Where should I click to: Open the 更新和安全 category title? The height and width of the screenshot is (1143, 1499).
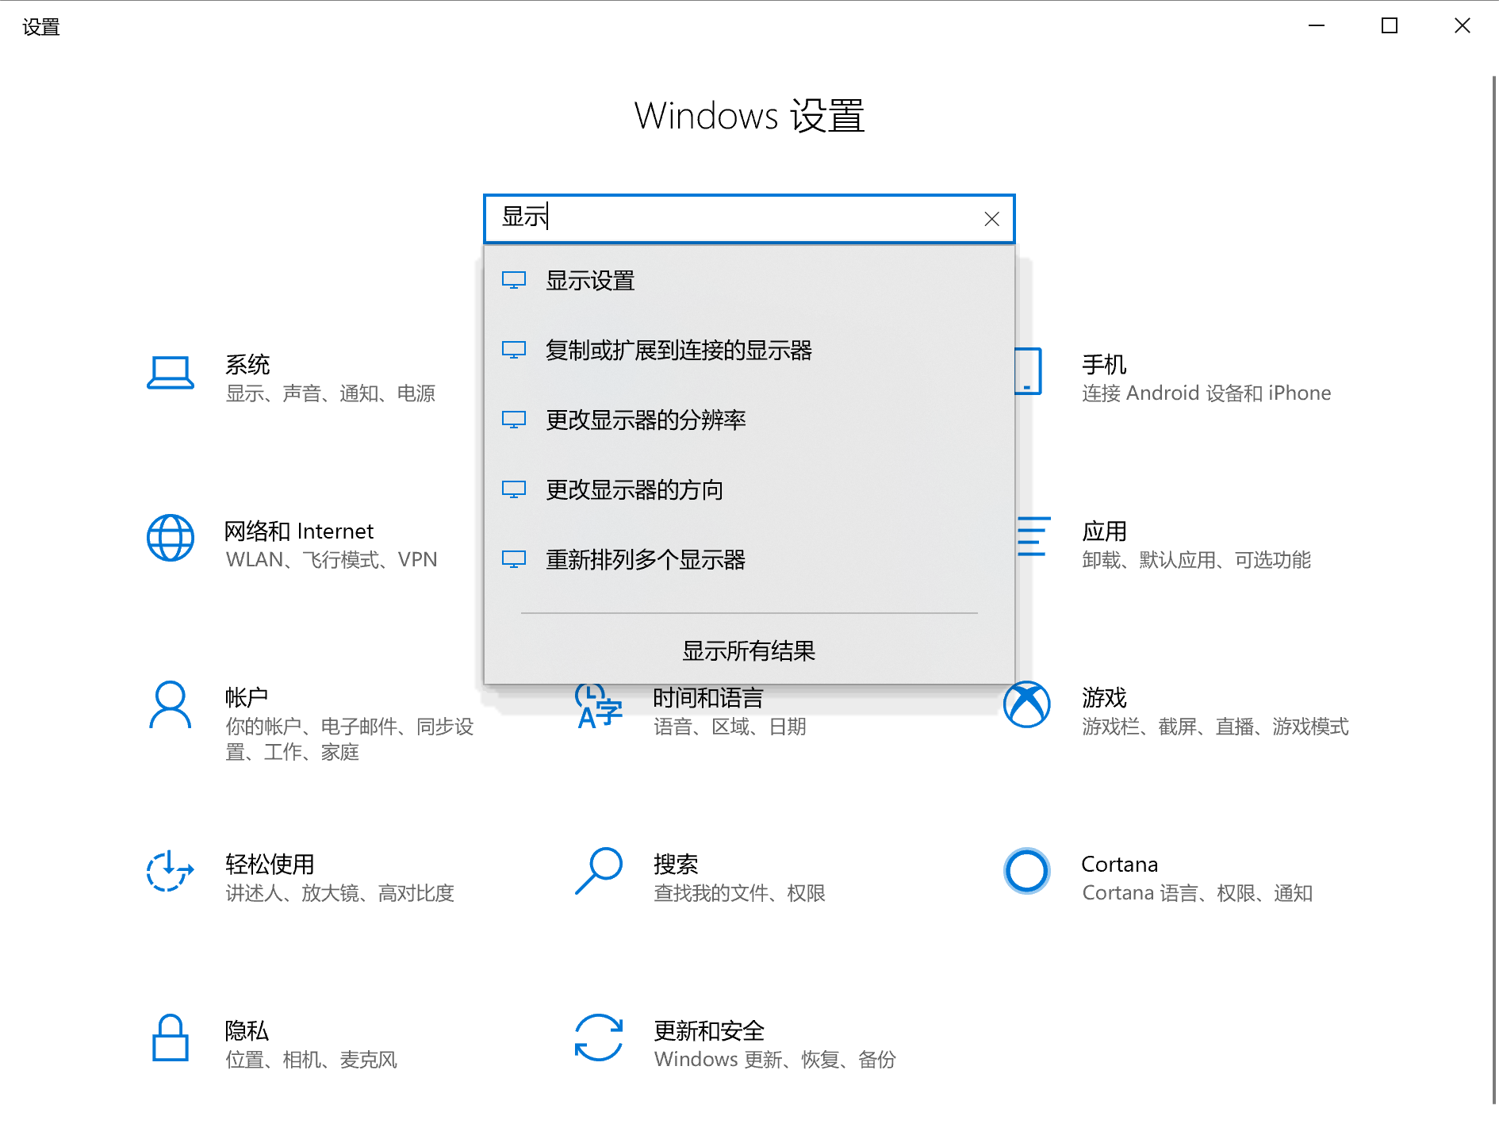coord(709,1031)
